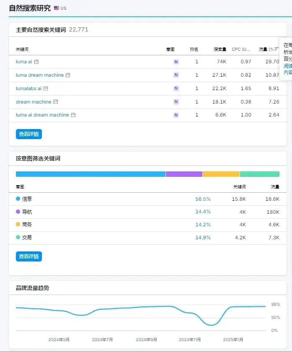Click the N intent badge for luma ai dream machine

[x=176, y=115]
